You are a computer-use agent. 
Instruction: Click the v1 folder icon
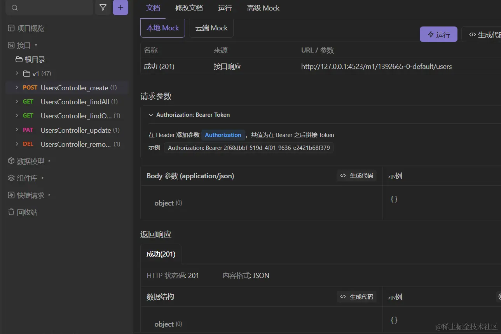pos(26,74)
